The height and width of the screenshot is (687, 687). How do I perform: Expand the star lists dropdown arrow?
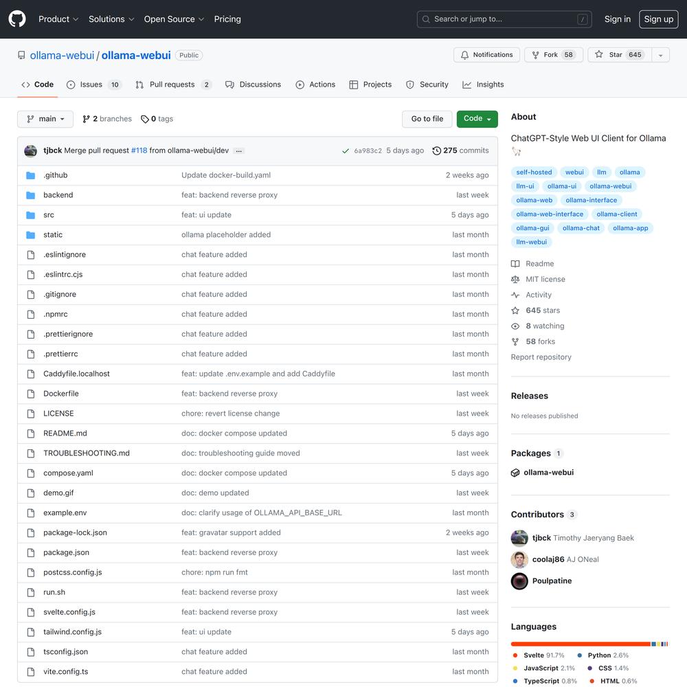[660, 55]
